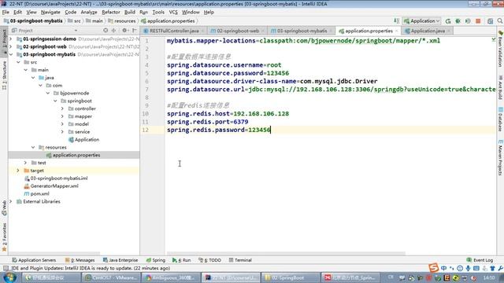Hide the Project panel icon
This screenshot has height=283, width=504.
(x=135, y=31)
